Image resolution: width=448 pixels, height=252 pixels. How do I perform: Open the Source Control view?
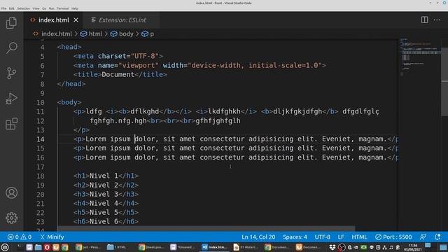click(x=11, y=73)
